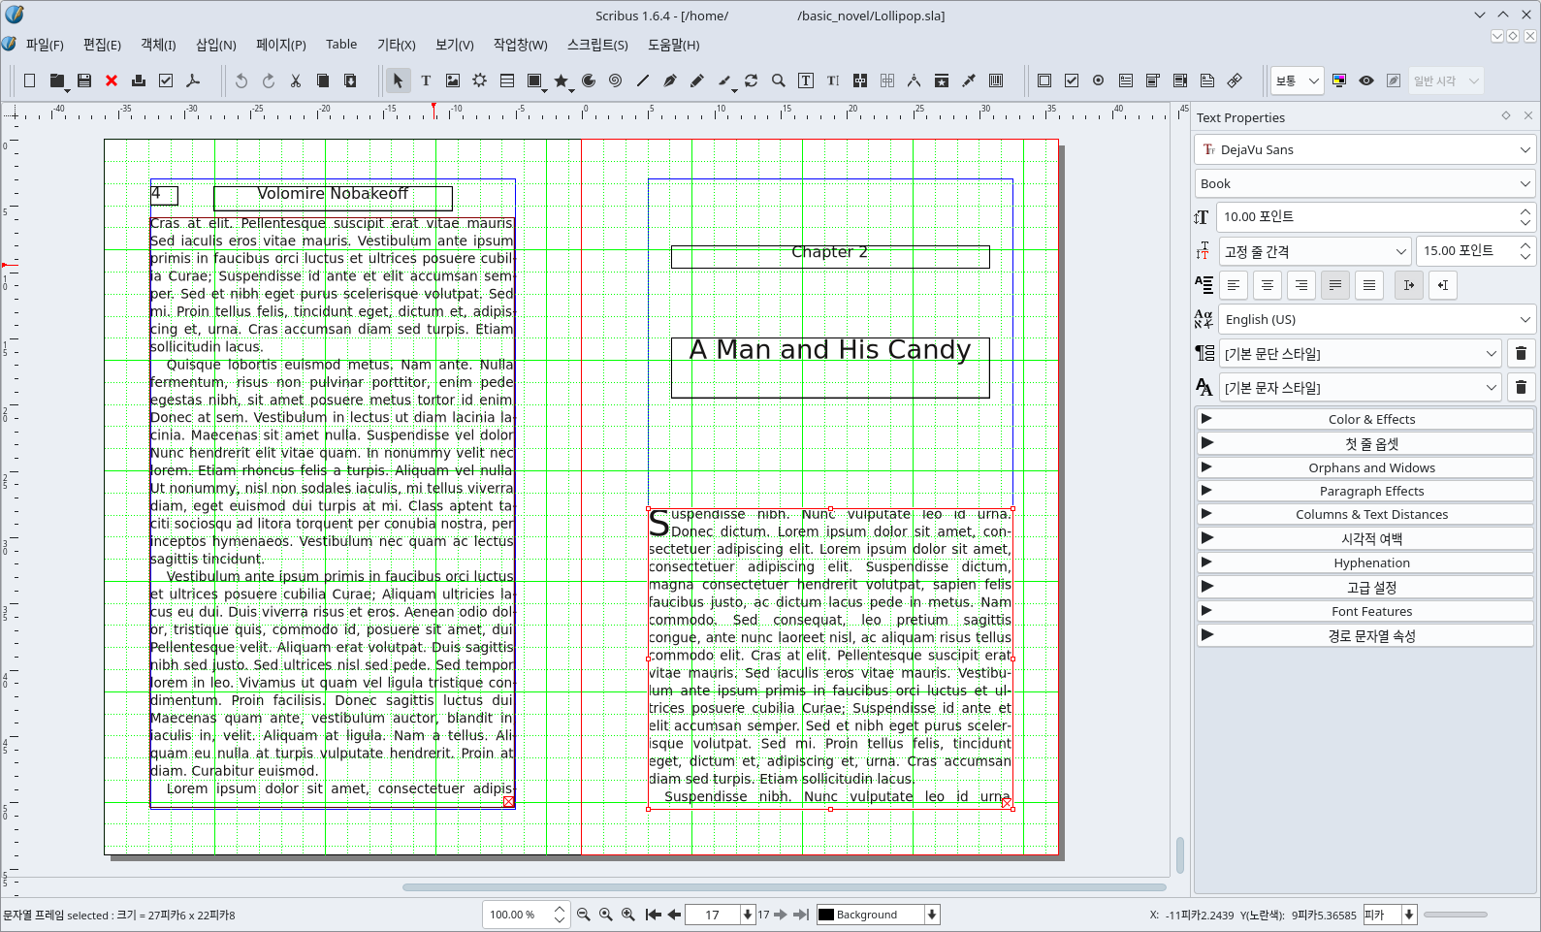Select the Zoom magnifier tool
The height and width of the screenshot is (932, 1541).
778,80
